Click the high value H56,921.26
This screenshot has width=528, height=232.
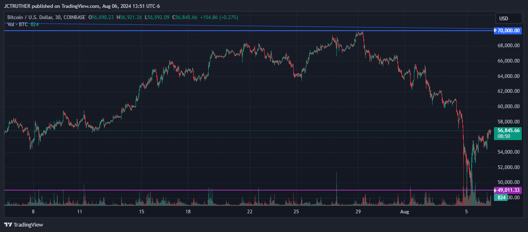[129, 17]
